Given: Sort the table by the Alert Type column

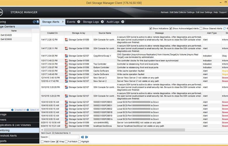Looking at the screenshot, I should tap(212, 33).
